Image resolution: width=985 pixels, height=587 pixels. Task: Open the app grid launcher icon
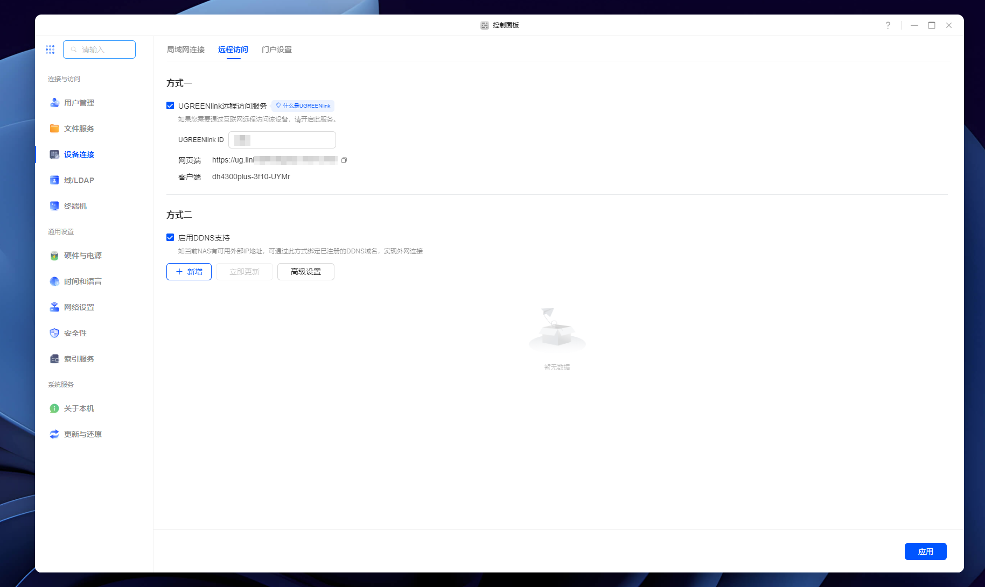point(50,49)
